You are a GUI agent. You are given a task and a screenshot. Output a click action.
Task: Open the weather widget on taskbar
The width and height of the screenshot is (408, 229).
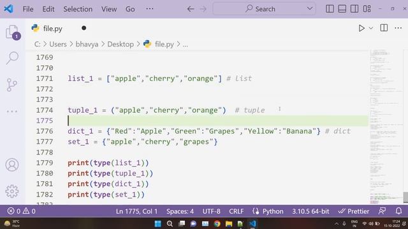point(11,223)
